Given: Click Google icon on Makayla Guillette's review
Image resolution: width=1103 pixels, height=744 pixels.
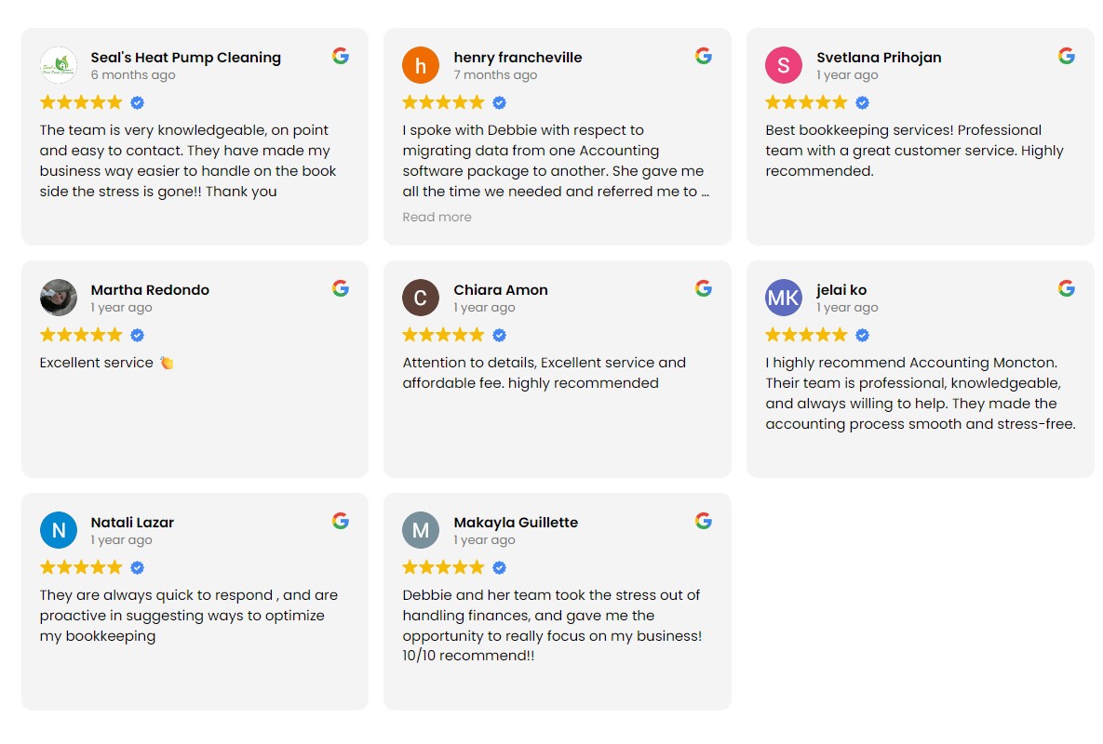Looking at the screenshot, I should [704, 521].
